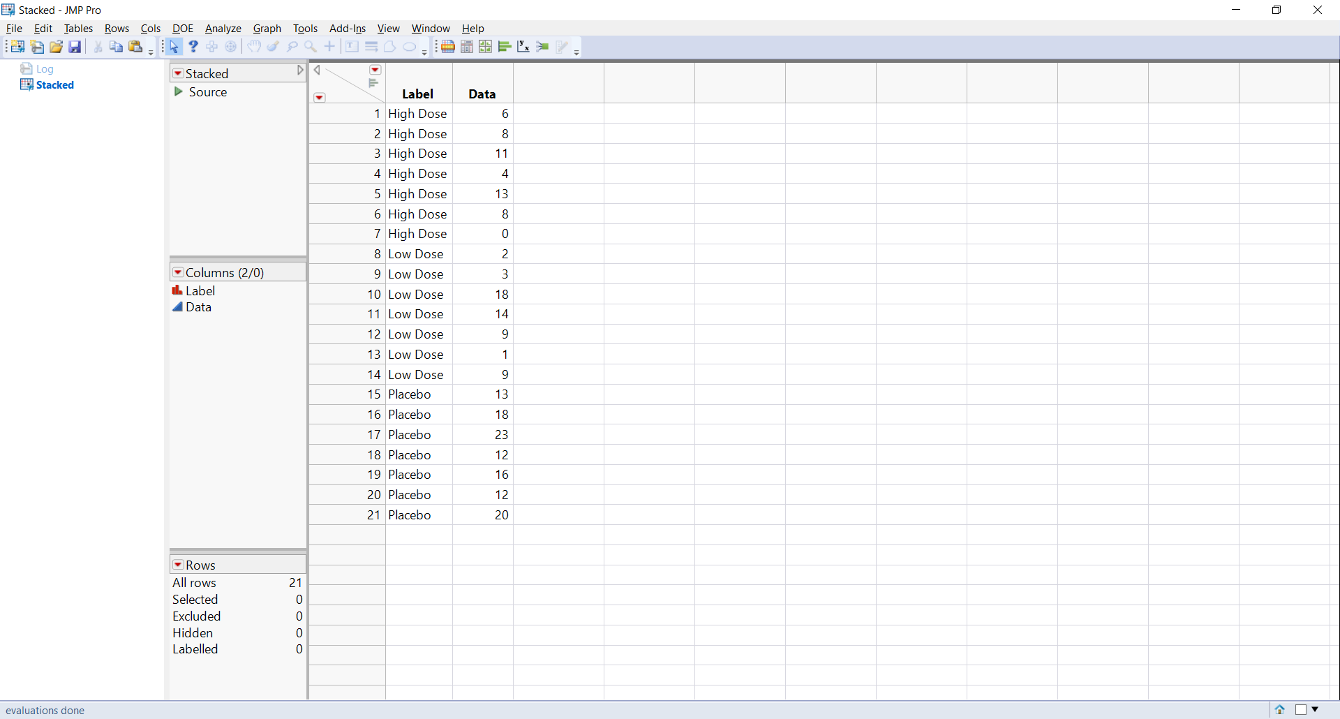Click the new script pencil icon
The width and height of the screenshot is (1340, 719).
tap(563, 46)
